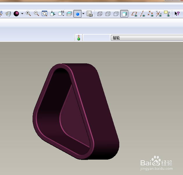Click the reorient view icon
Viewport: 183px width, 175px height.
[x=53, y=14]
